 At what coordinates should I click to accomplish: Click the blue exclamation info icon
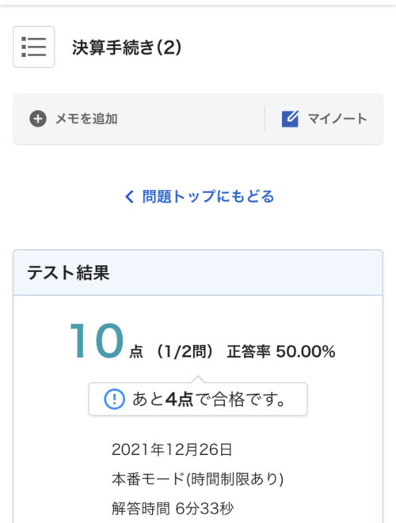114,399
